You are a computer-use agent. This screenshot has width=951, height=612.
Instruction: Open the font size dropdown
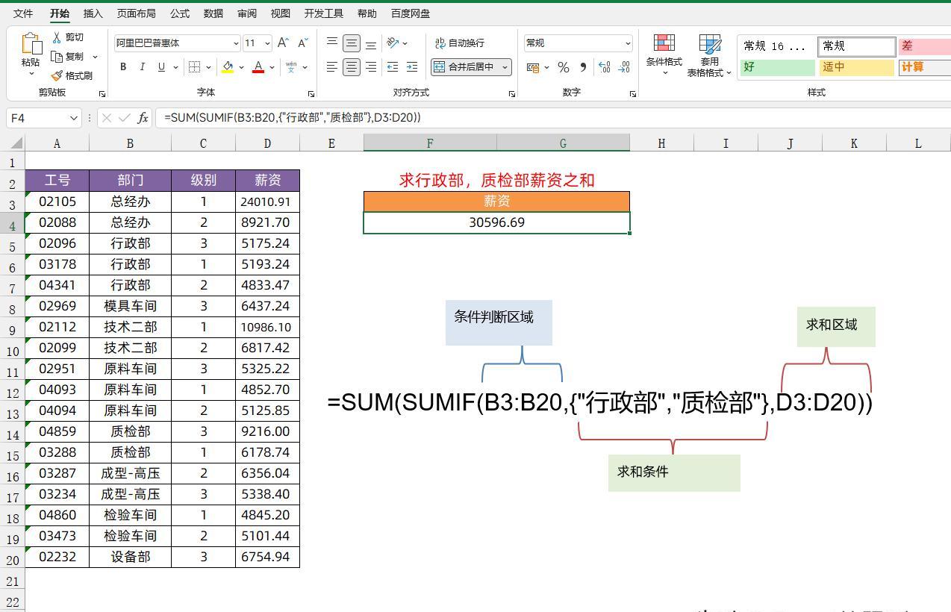pos(267,43)
